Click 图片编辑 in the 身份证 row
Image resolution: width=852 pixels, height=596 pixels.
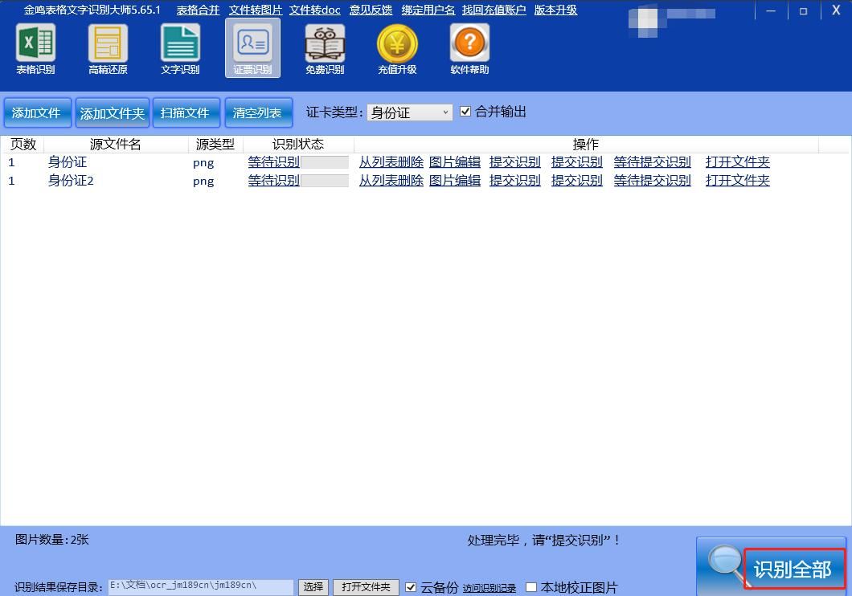(x=455, y=161)
